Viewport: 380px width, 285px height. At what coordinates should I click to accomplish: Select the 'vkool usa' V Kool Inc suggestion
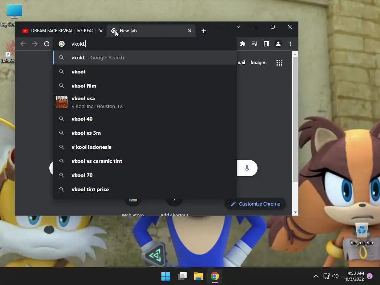145,102
